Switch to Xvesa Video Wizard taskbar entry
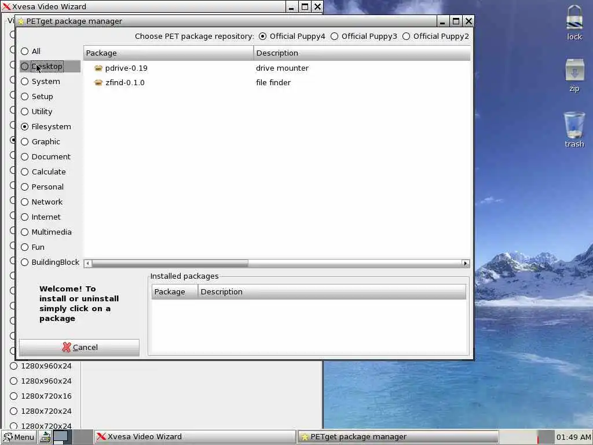This screenshot has width=593, height=445. (x=195, y=437)
